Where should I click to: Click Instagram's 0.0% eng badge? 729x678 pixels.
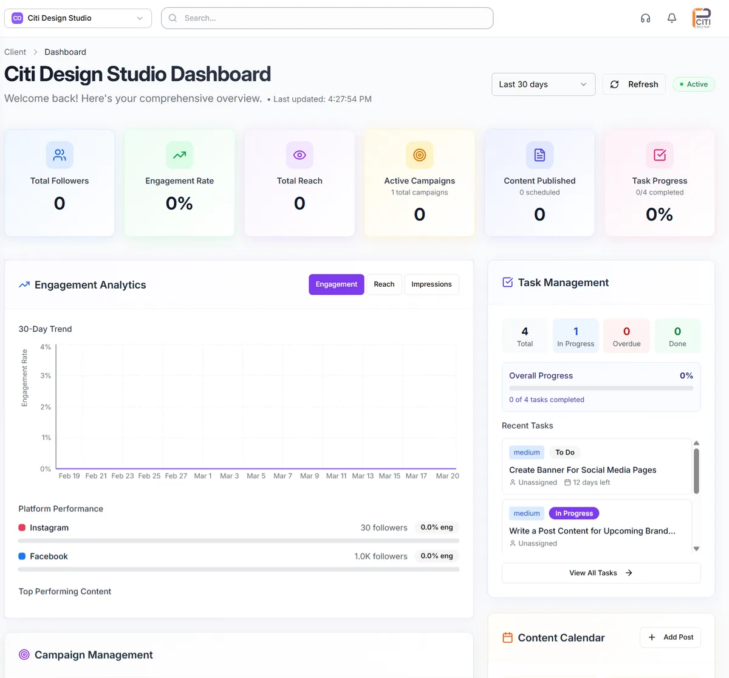point(437,527)
